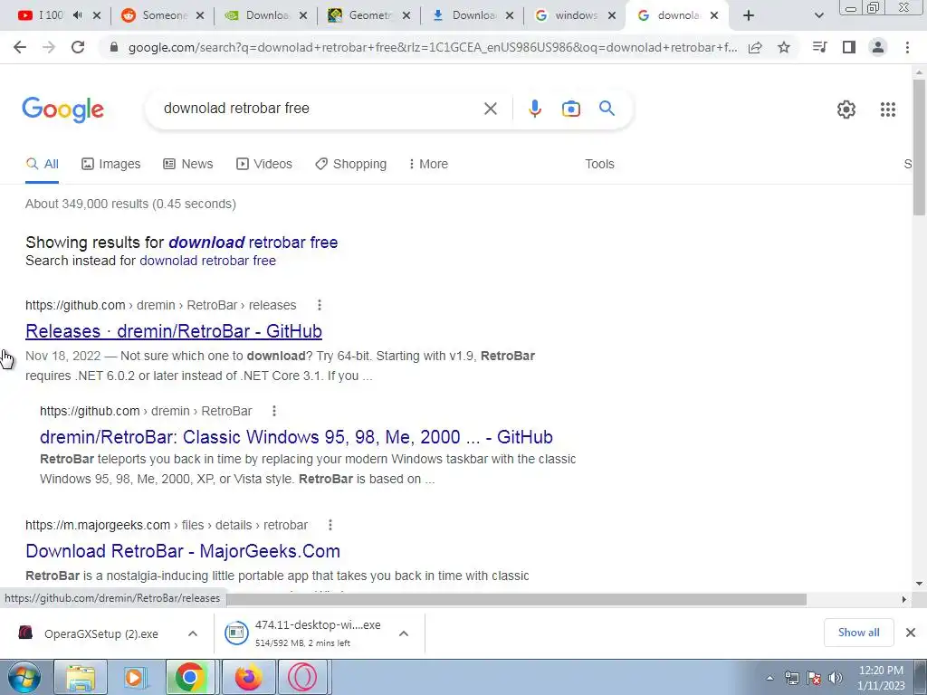
Task: Launch Windows Media Player from taskbar
Action: pos(135,677)
